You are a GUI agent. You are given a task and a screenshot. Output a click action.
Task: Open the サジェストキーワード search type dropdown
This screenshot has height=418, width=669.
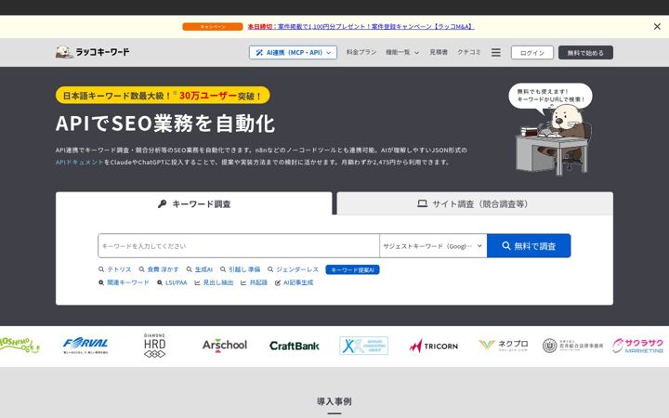433,245
